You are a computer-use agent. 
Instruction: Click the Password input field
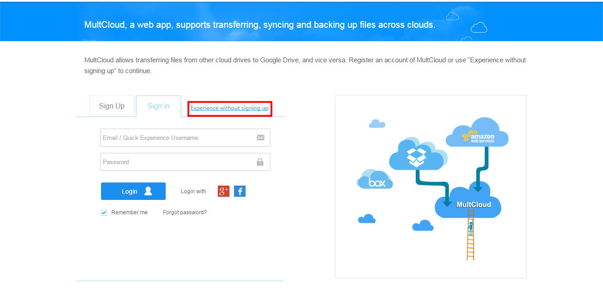tap(180, 162)
